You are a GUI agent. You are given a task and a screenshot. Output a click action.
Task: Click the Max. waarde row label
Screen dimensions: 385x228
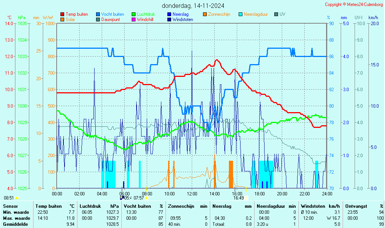(x=17, y=218)
